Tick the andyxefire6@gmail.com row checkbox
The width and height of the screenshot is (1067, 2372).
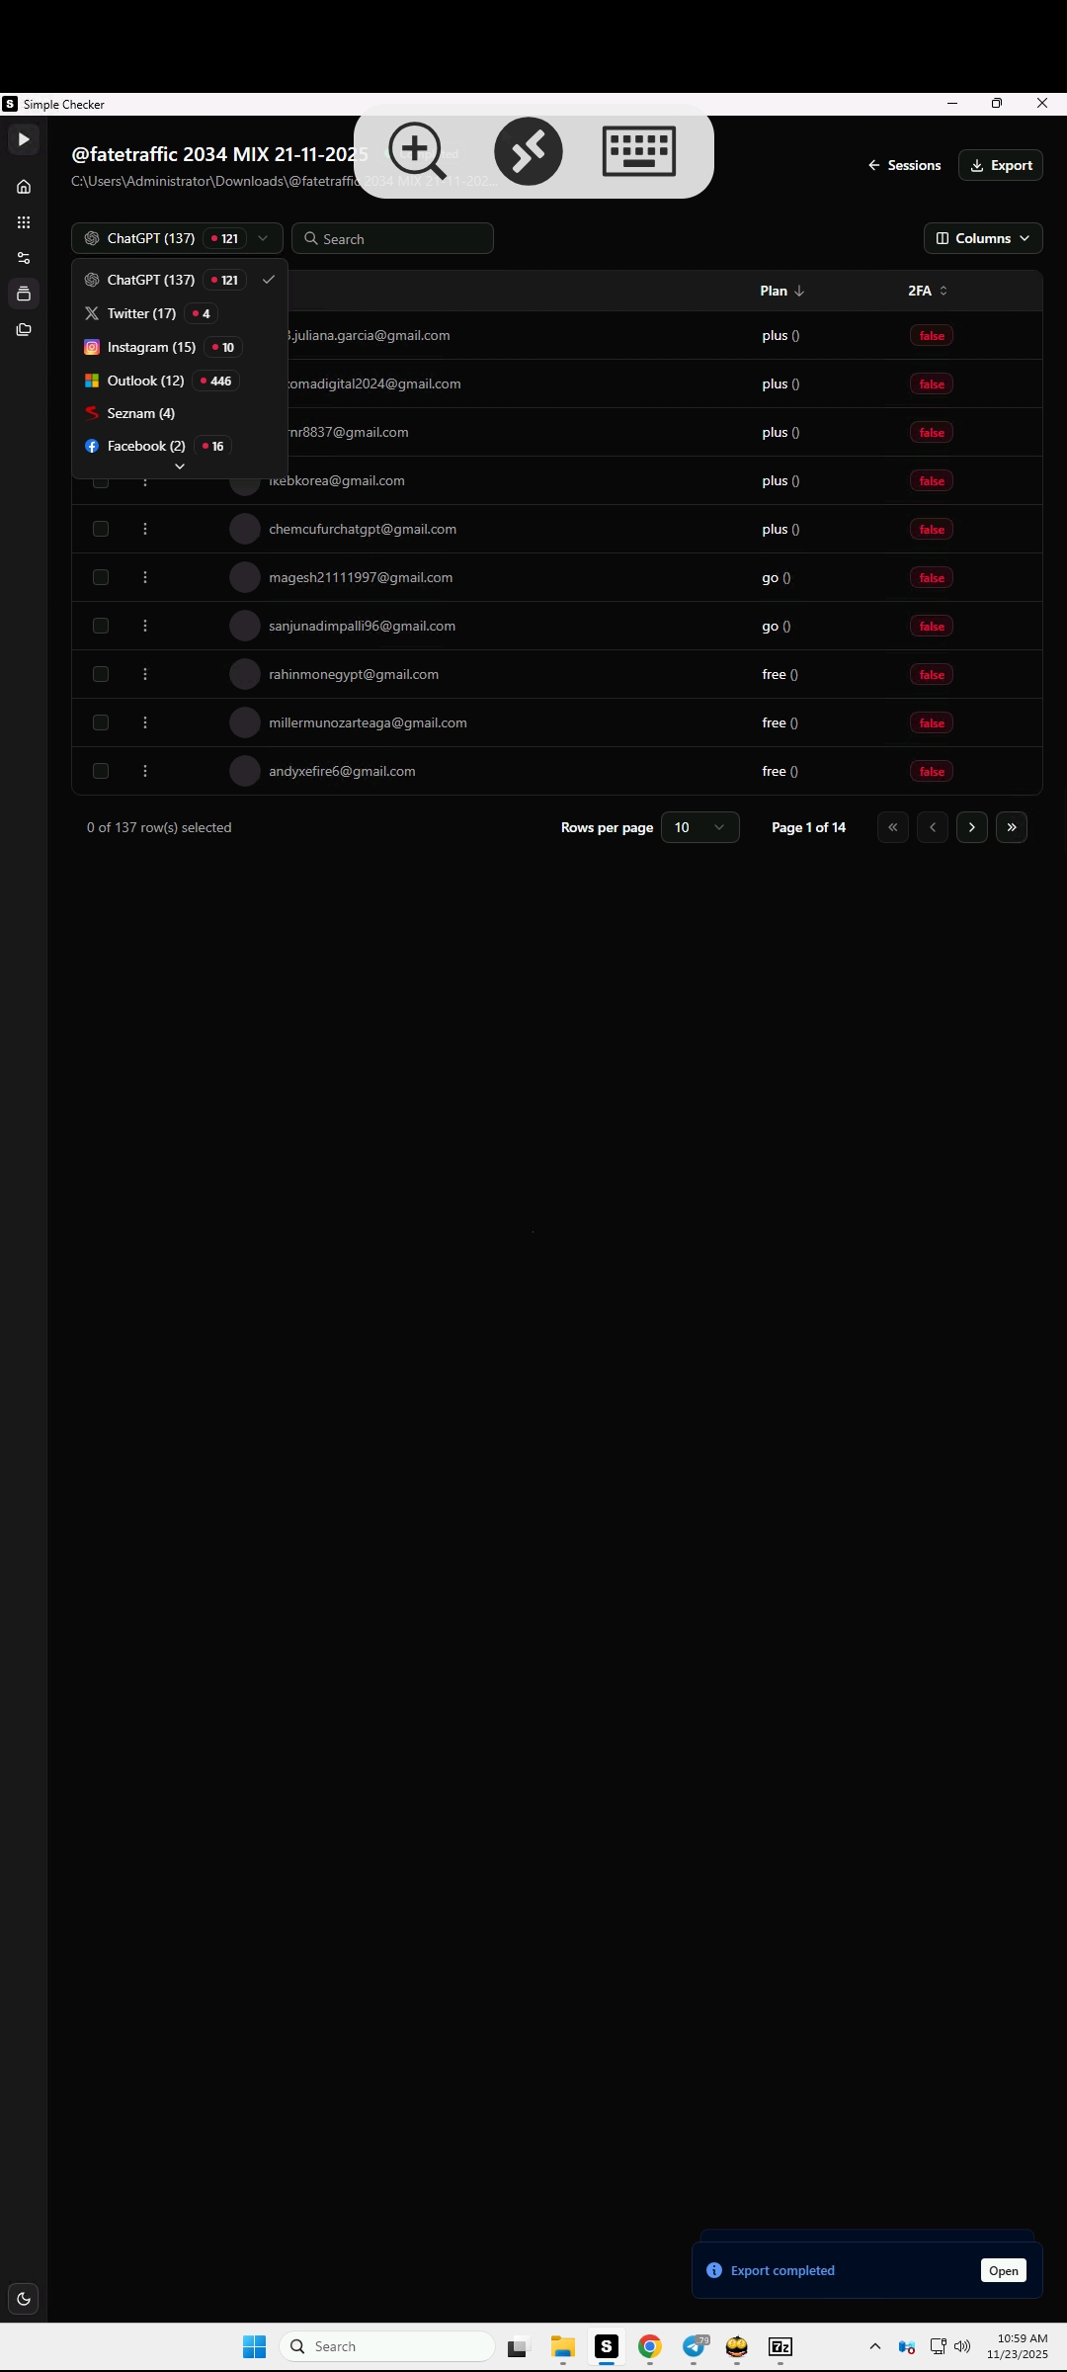(x=101, y=771)
